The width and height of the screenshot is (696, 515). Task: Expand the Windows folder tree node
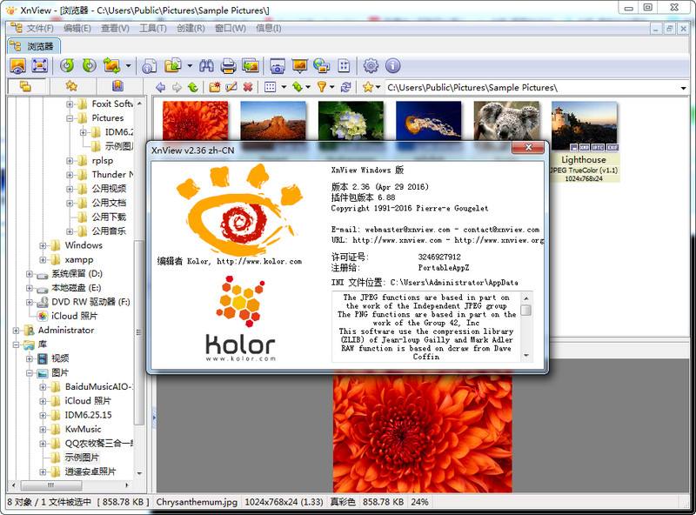[x=43, y=245]
